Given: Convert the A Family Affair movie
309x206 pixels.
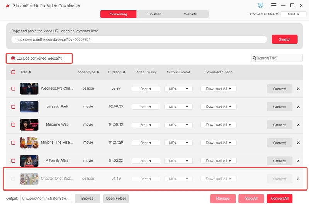Looking at the screenshot, I should (279, 161).
